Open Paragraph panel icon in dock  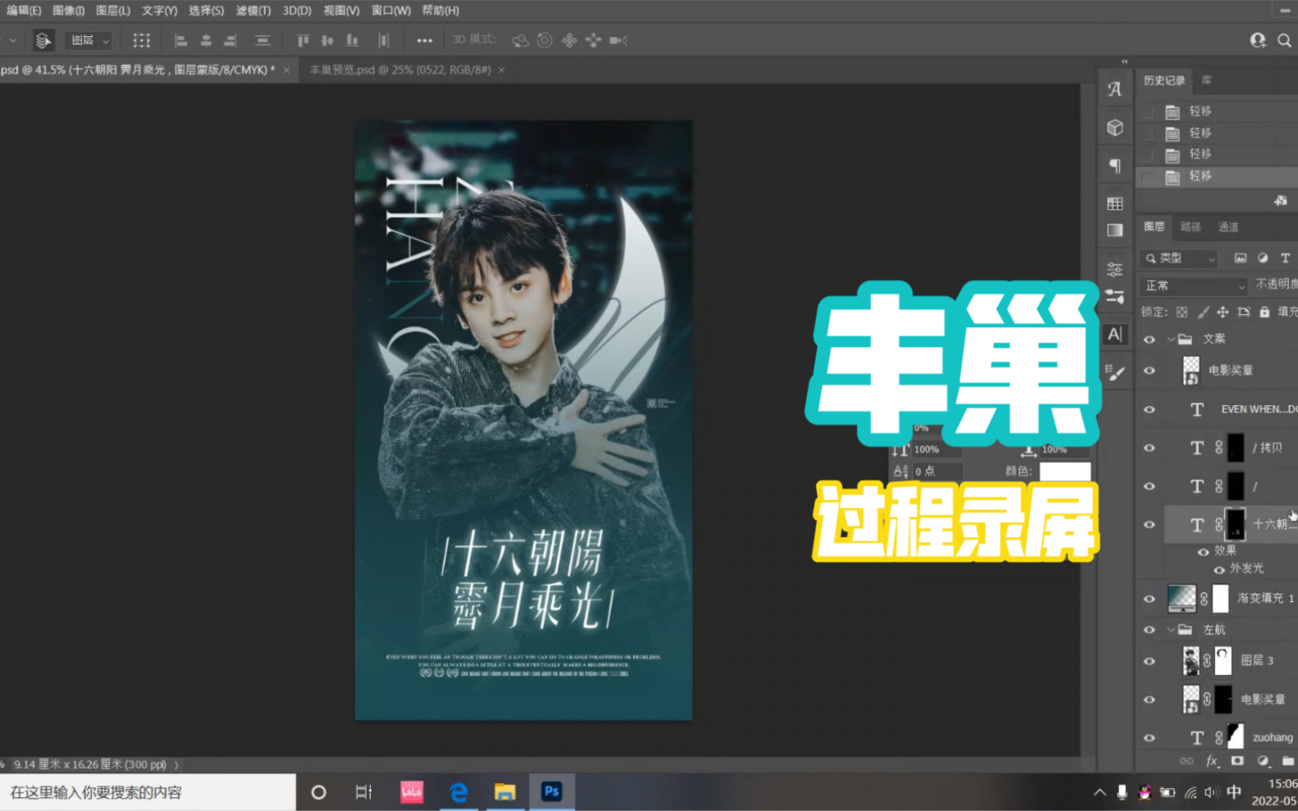pyautogui.click(x=1114, y=166)
